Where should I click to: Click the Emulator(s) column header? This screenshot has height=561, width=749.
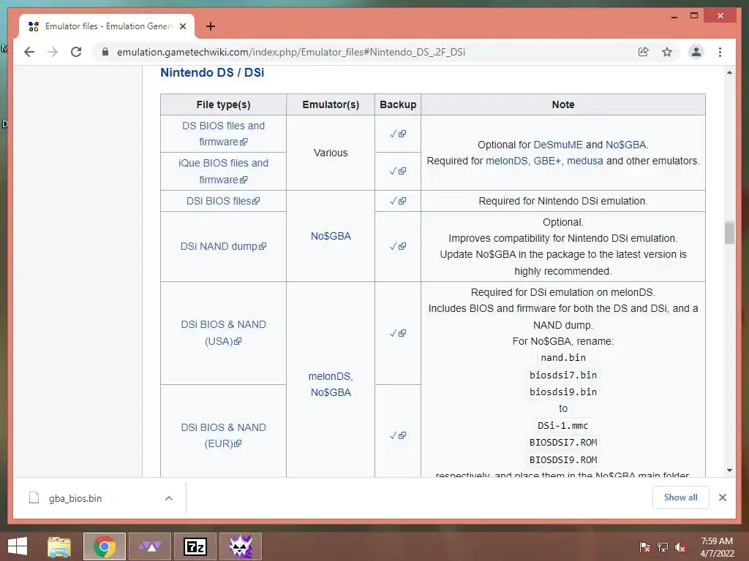pyautogui.click(x=331, y=104)
